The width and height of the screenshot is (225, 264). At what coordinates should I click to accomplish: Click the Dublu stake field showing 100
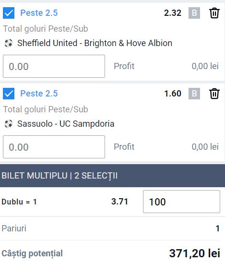click(181, 202)
